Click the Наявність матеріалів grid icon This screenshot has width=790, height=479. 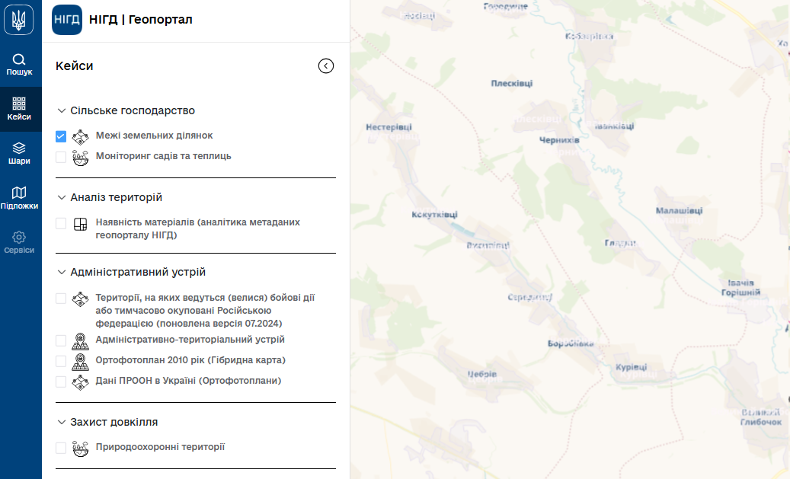(x=81, y=224)
